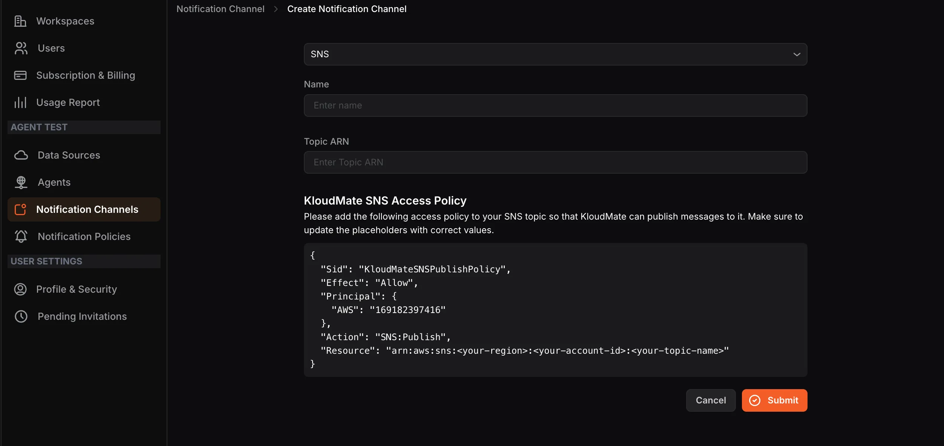
Task: Click the Notification Policies bell icon
Action: coord(21,237)
